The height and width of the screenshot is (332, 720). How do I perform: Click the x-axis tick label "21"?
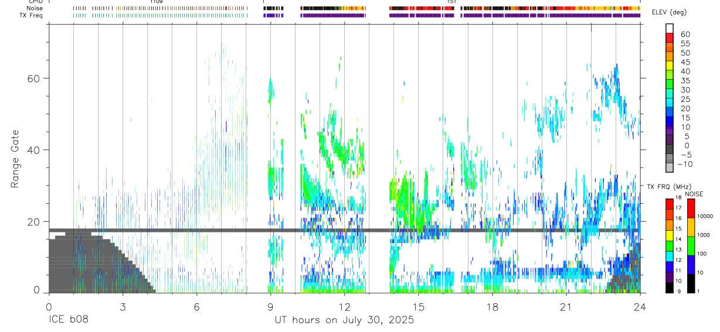(566, 307)
